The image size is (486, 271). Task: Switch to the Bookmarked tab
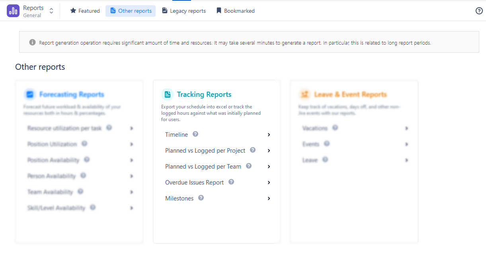(x=235, y=11)
